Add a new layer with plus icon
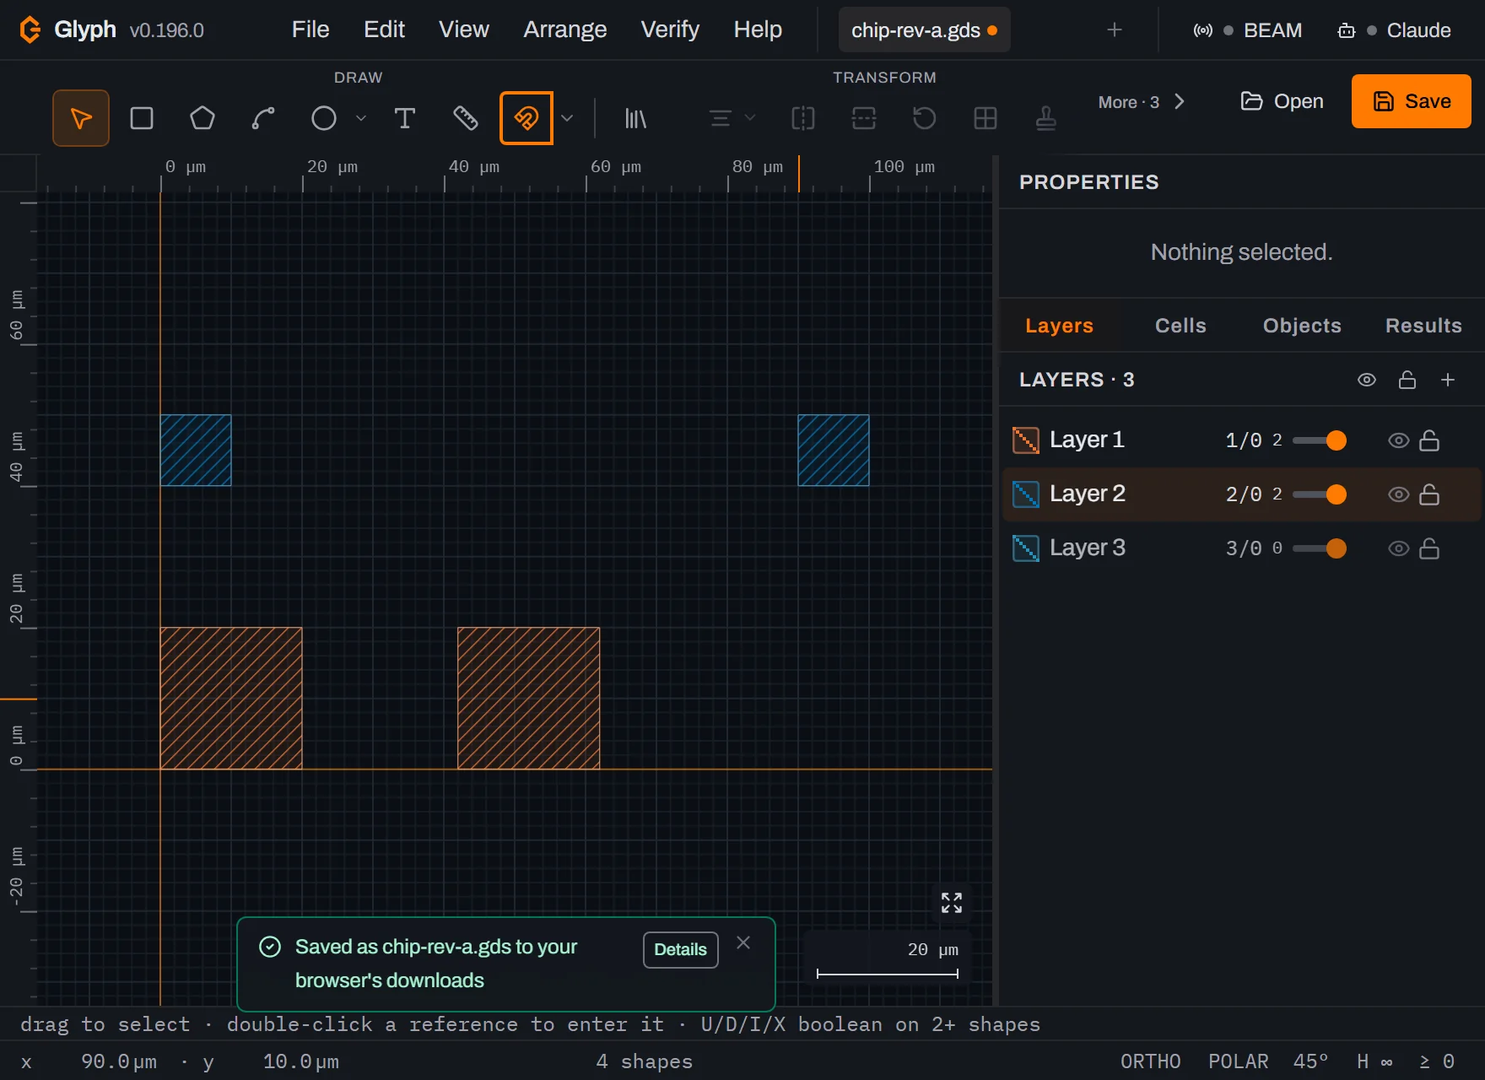Screen dimensions: 1485x1080 tap(1448, 380)
